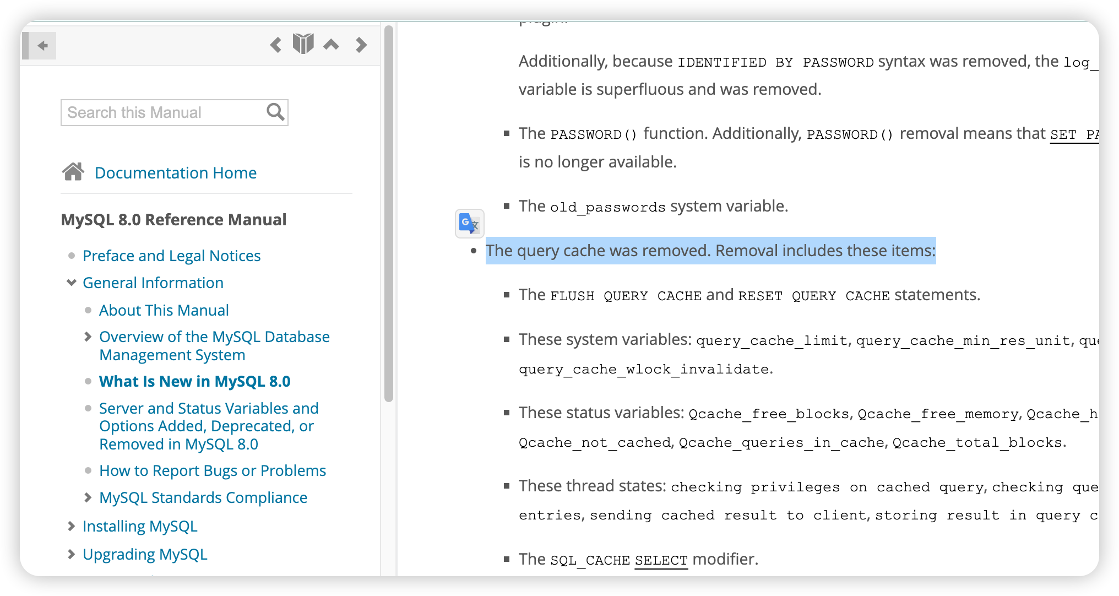Open the Google Translate popup icon
Screen dimensions: 1119x596
tap(470, 224)
